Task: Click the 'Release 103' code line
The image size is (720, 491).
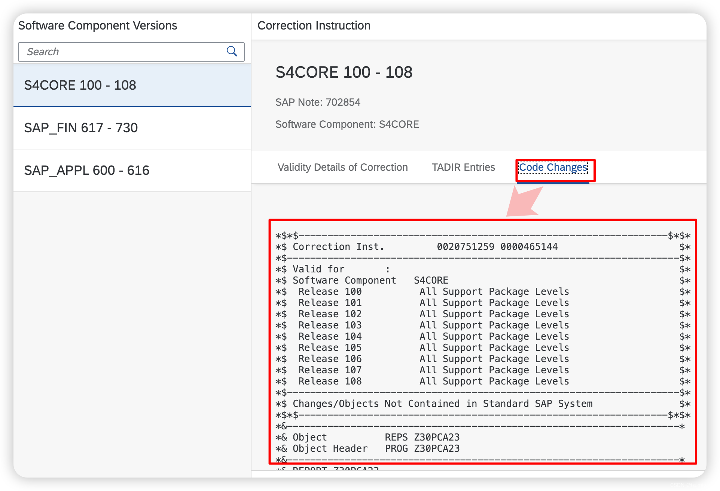Action: 483,325
